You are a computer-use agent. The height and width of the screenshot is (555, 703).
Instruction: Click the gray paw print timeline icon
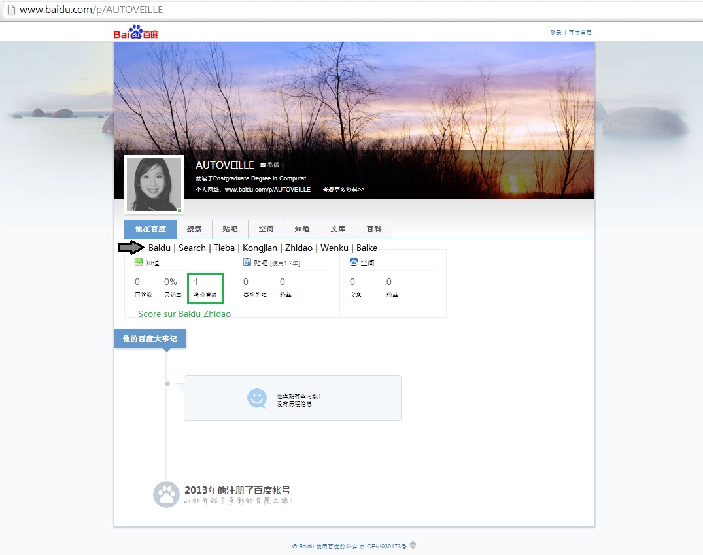coord(166,495)
